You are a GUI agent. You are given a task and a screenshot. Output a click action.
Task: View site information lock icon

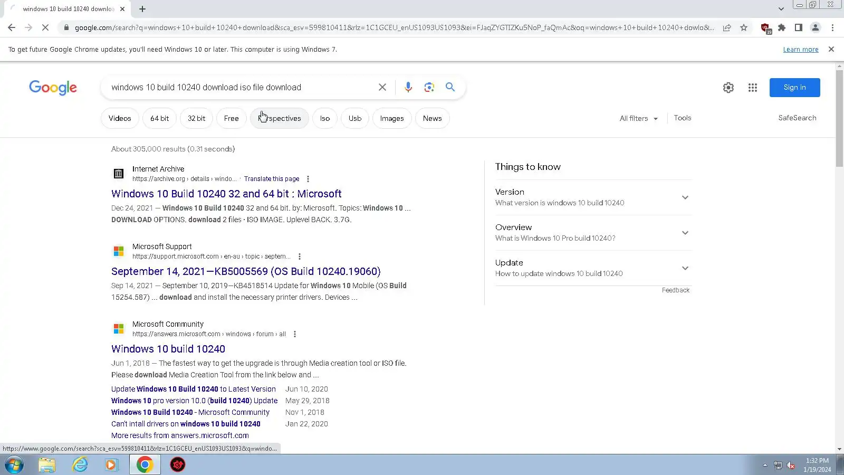(66, 27)
